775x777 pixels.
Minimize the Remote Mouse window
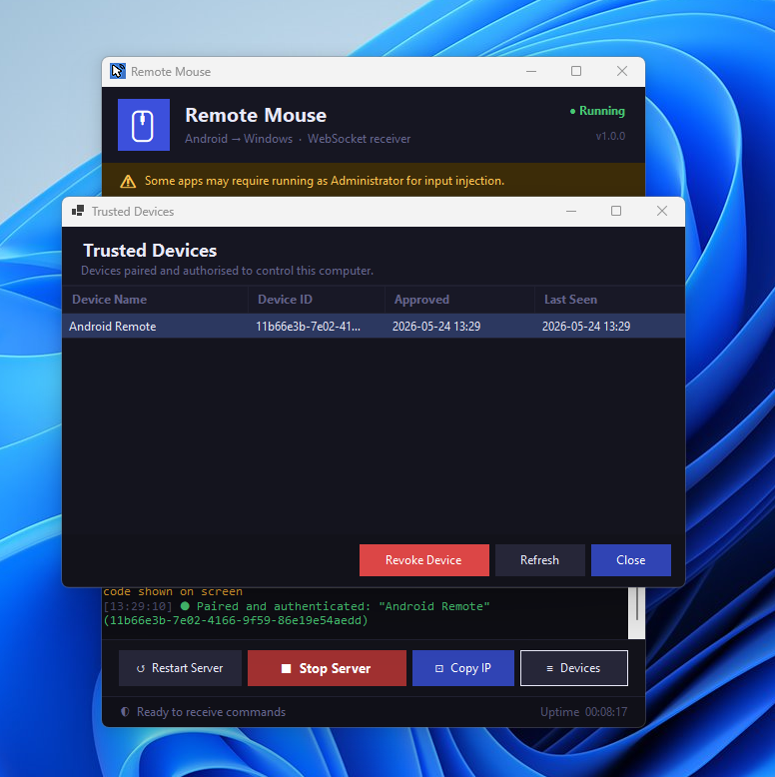[x=531, y=71]
